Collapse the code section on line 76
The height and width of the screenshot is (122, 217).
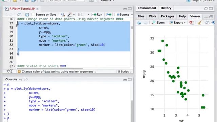click(x=15, y=19)
